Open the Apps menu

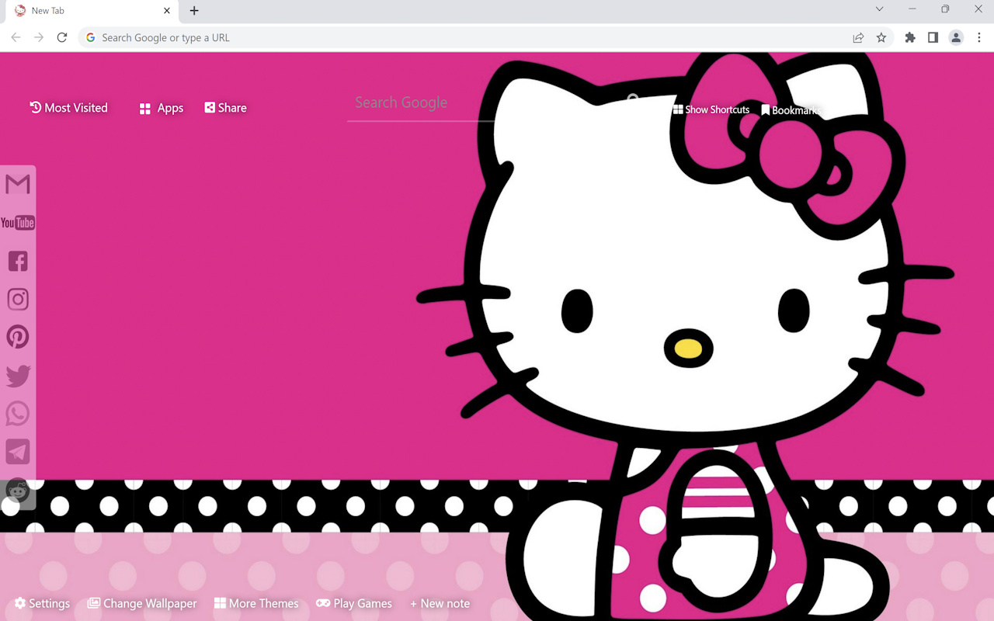pos(162,108)
